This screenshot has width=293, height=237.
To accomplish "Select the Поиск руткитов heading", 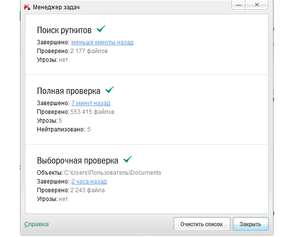I will coord(65,30).
